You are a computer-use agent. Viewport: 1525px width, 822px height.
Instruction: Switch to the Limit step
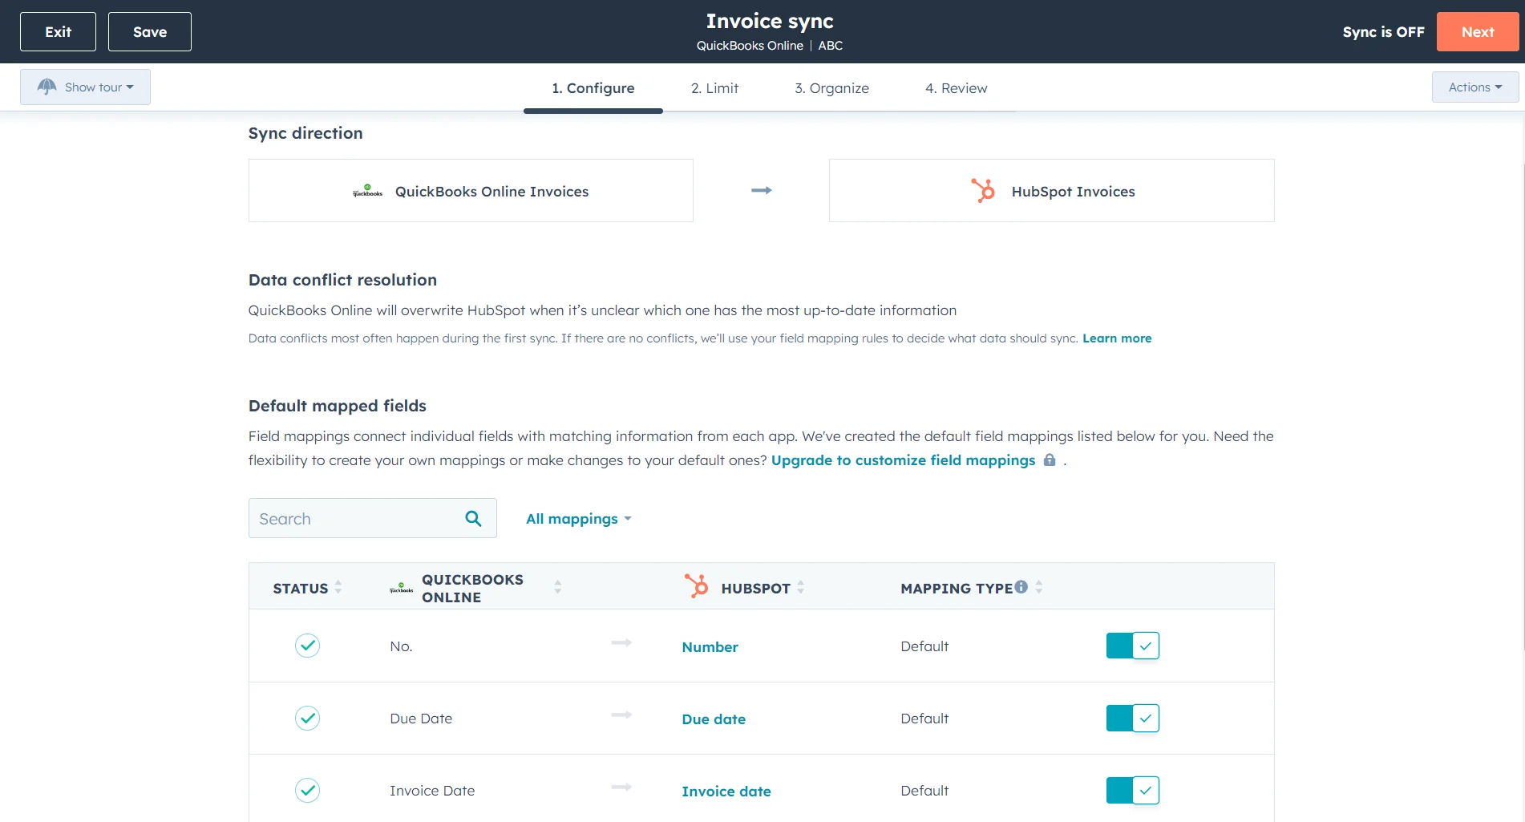pyautogui.click(x=714, y=88)
